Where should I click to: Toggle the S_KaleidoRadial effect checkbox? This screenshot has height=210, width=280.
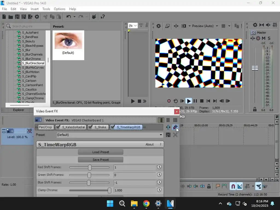58,127
